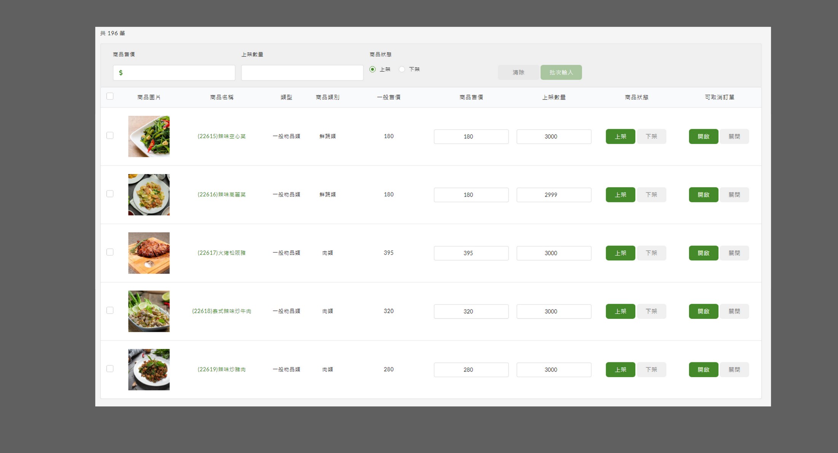Select the 上架 radio button in batch panel

coord(373,69)
